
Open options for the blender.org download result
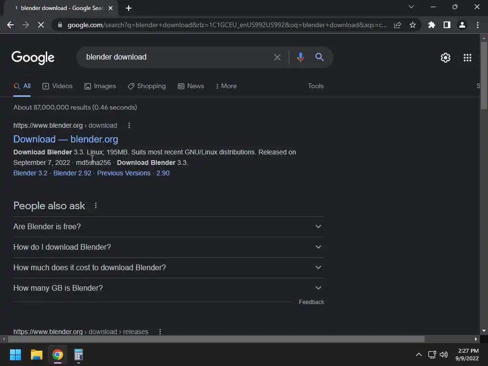[x=129, y=125]
